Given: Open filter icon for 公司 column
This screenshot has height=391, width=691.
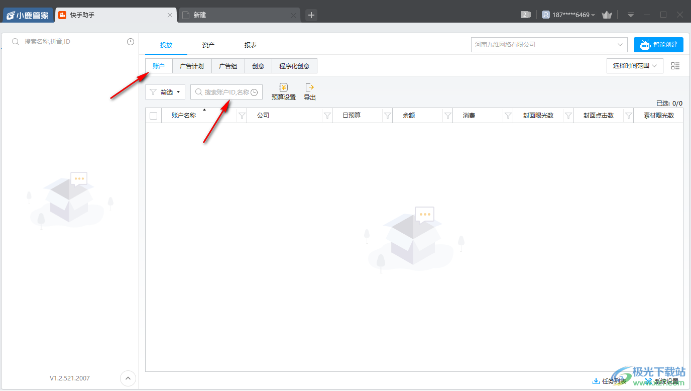Looking at the screenshot, I should pos(327,116).
